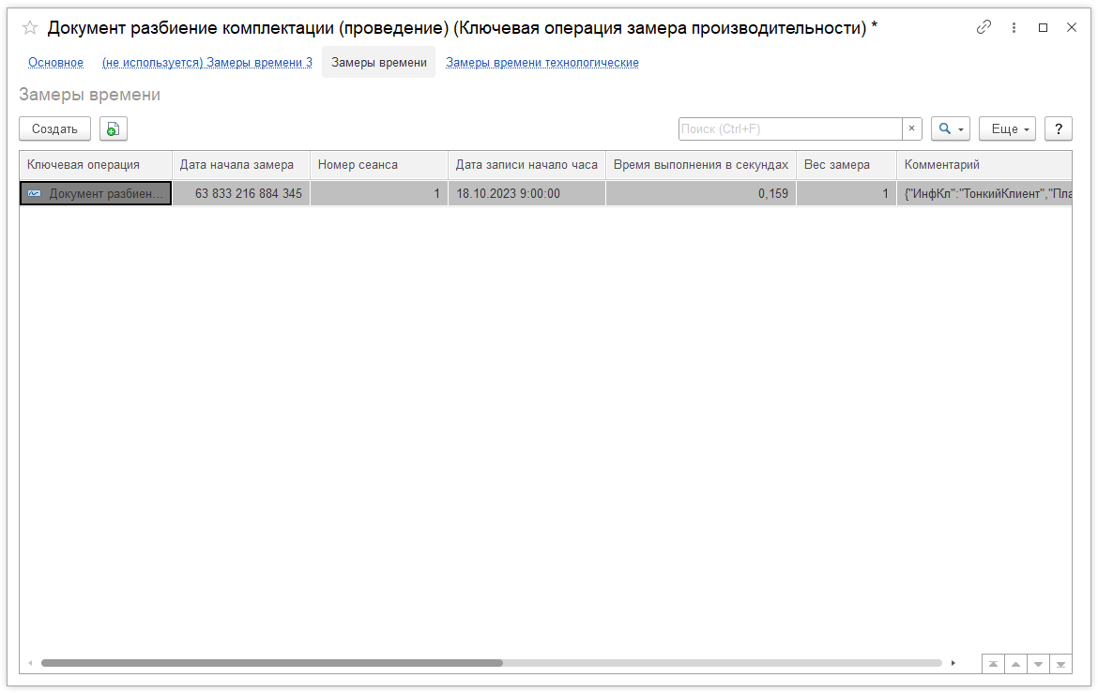
Task: Click the help question mark icon
Action: pyautogui.click(x=1058, y=128)
